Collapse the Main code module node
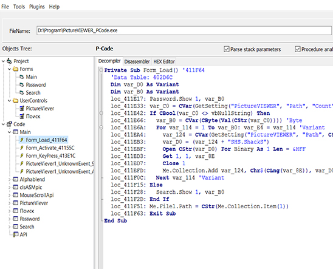The height and width of the screenshot is (269, 333). click(x=9, y=132)
